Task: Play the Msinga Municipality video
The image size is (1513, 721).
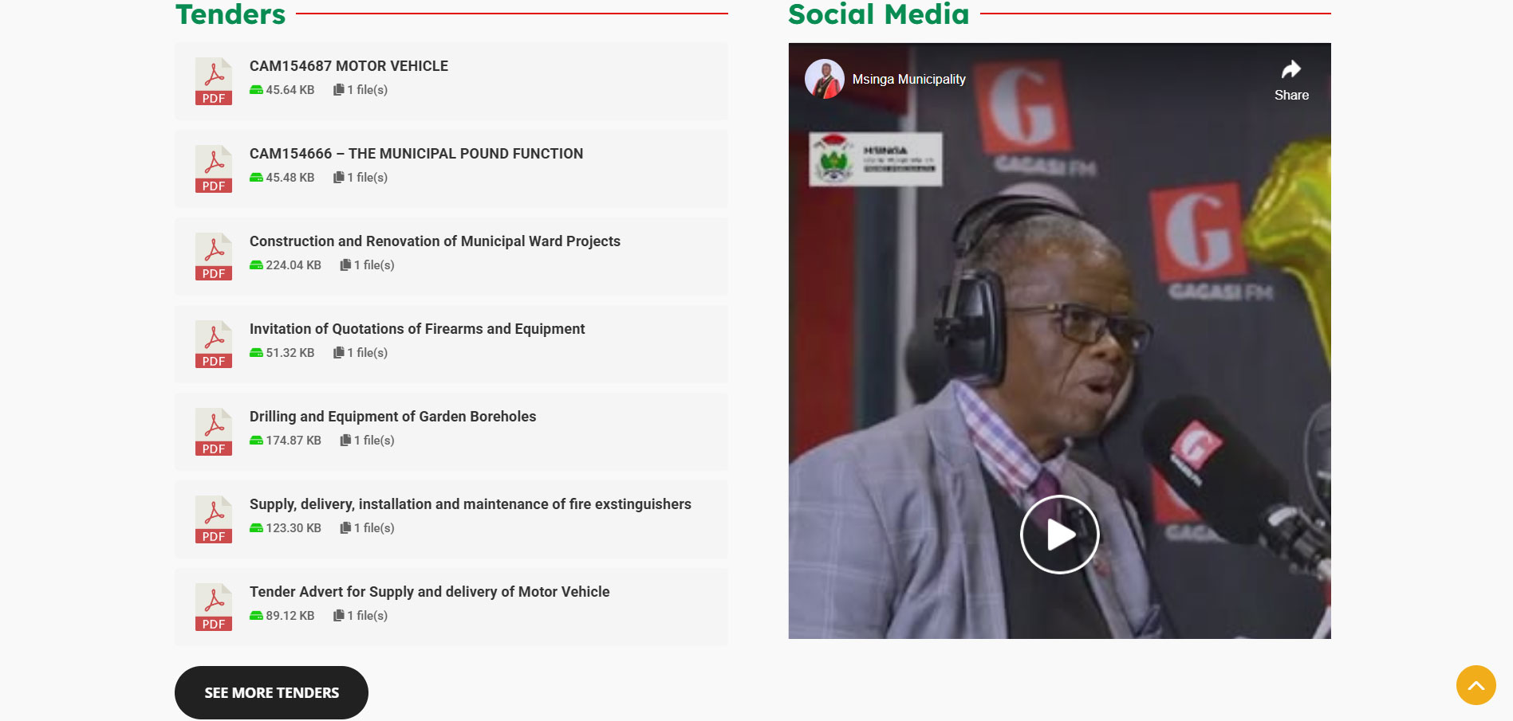Action: pos(1059,535)
